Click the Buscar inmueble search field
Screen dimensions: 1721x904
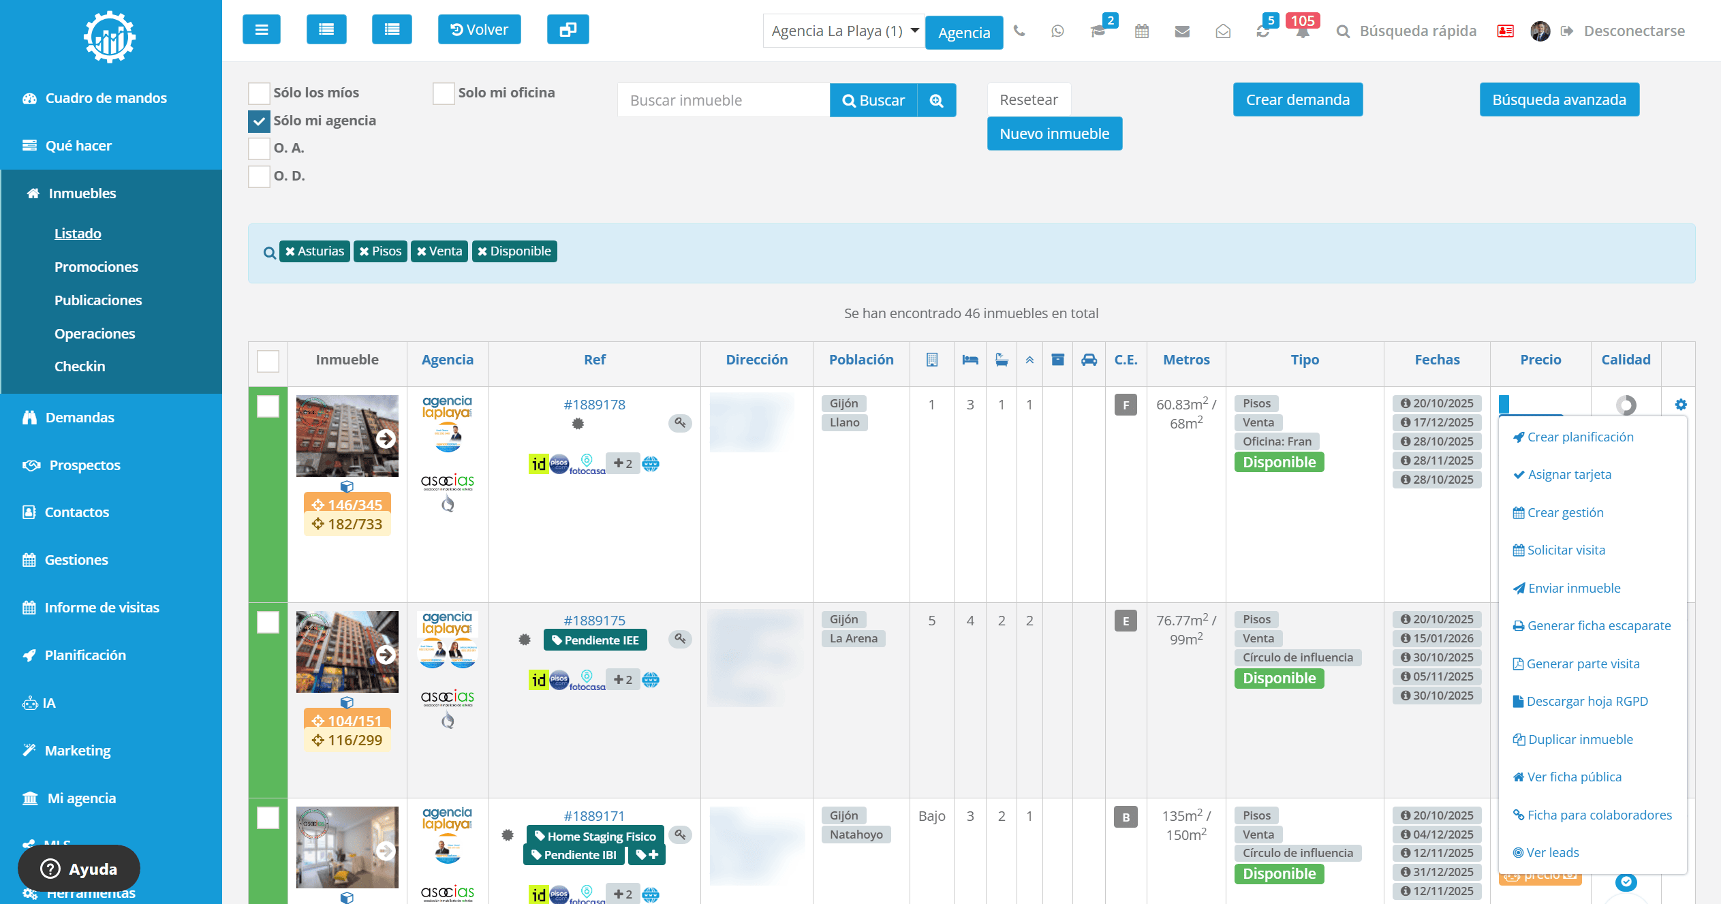tap(723, 101)
